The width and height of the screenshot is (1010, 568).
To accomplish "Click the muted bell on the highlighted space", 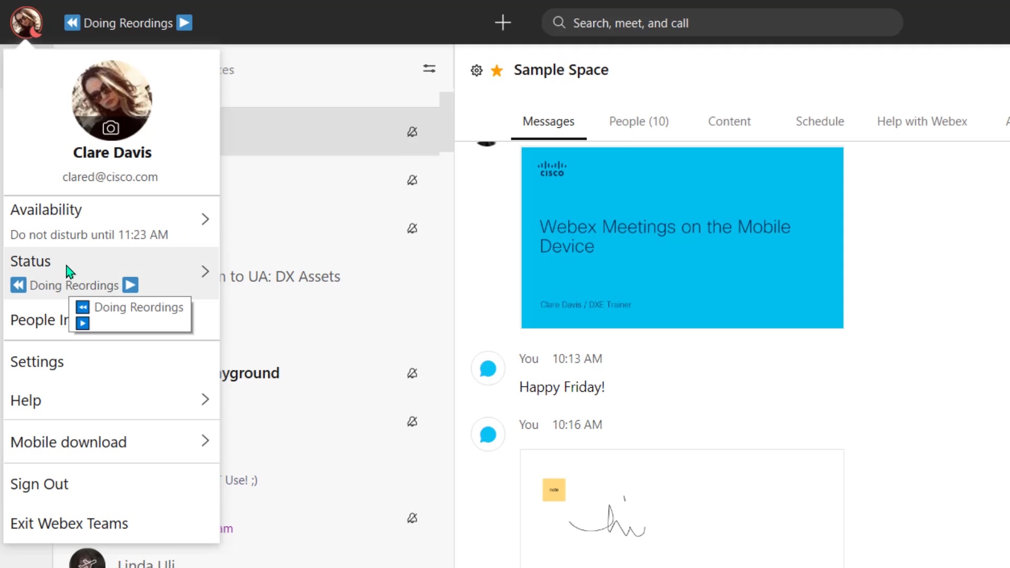I will (412, 132).
